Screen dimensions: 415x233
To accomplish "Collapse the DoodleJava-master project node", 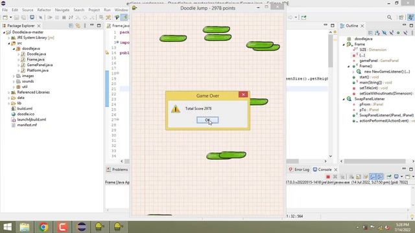I will (4, 32).
